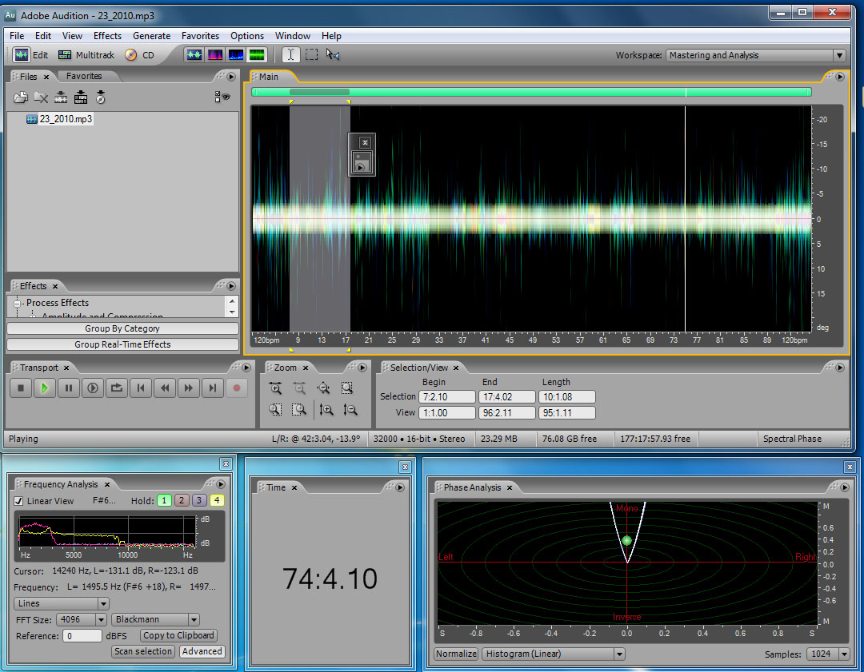
Task: Switch to Multitrack view
Action: [x=86, y=55]
